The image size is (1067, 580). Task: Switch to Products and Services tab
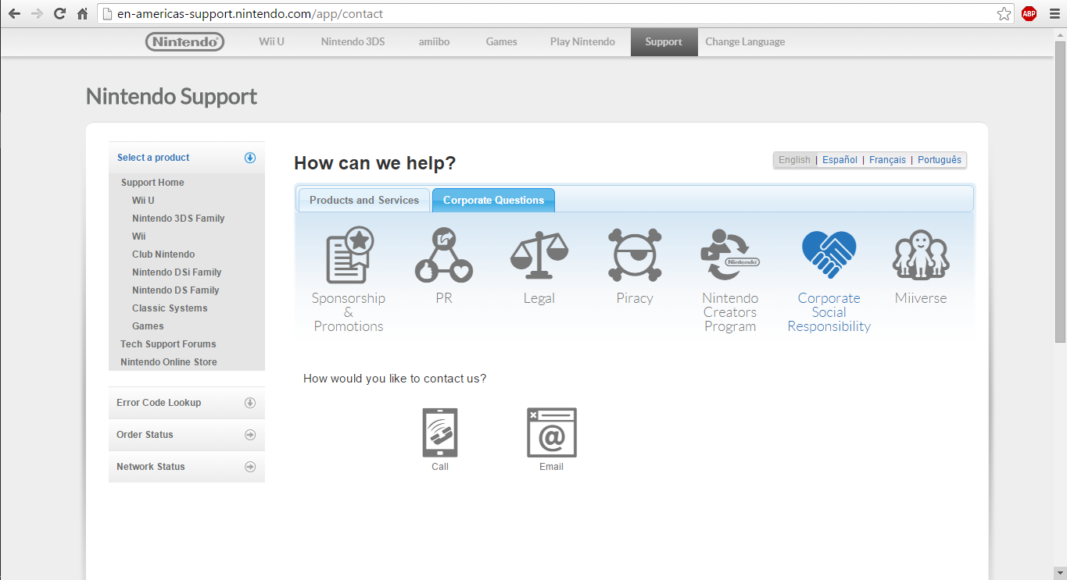pyautogui.click(x=364, y=200)
